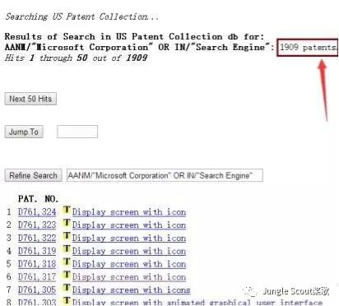The height and width of the screenshot is (306, 339).
Task: Open patent number D761,324 link
Action: [x=37, y=212]
